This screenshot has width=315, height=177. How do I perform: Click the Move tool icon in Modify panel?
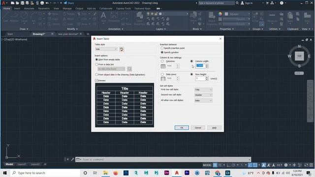(49, 14)
